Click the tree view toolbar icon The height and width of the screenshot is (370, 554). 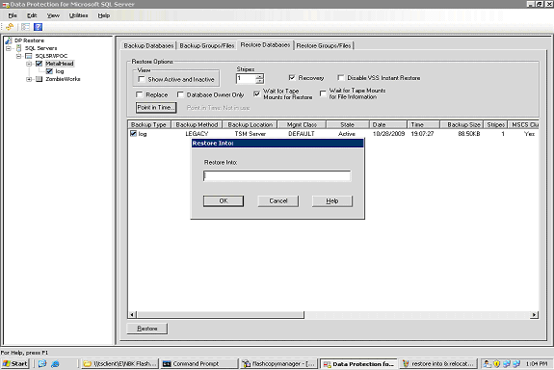coord(25,27)
